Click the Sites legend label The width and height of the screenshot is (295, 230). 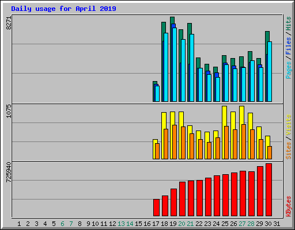tap(289, 151)
